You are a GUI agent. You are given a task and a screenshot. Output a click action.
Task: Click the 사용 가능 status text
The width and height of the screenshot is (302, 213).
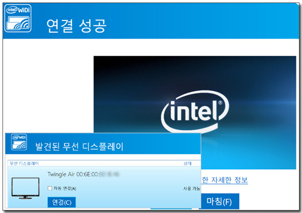point(192,188)
